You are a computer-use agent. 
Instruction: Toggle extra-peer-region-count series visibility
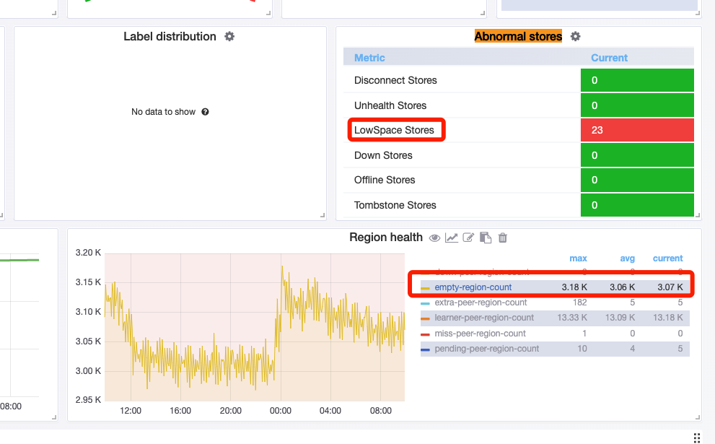(481, 302)
